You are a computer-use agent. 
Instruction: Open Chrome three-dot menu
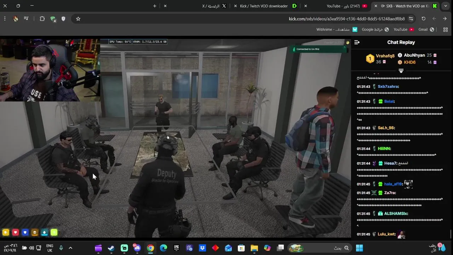pyautogui.click(x=5, y=19)
